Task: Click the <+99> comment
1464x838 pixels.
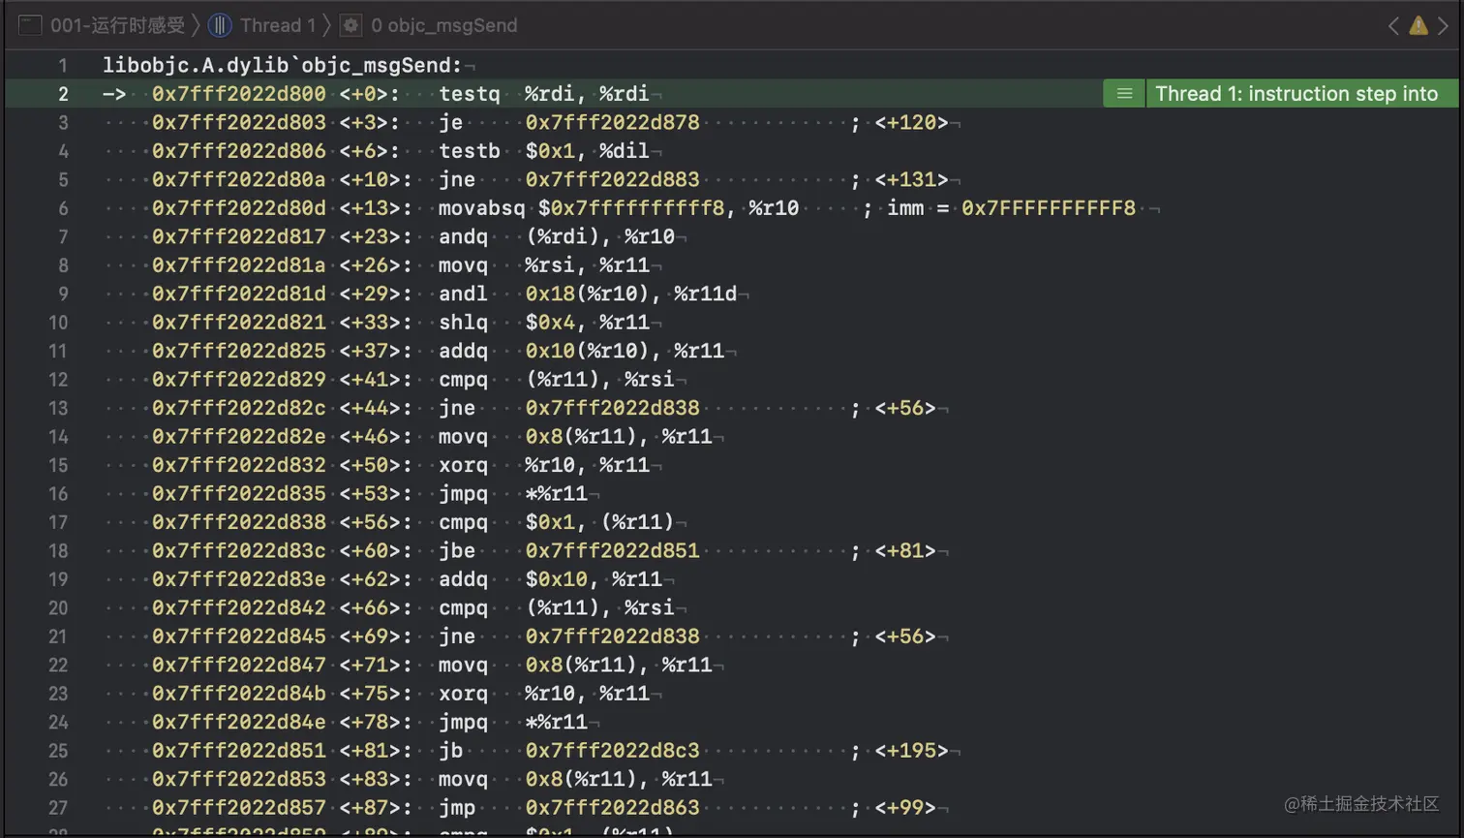Action: pyautogui.click(x=905, y=808)
